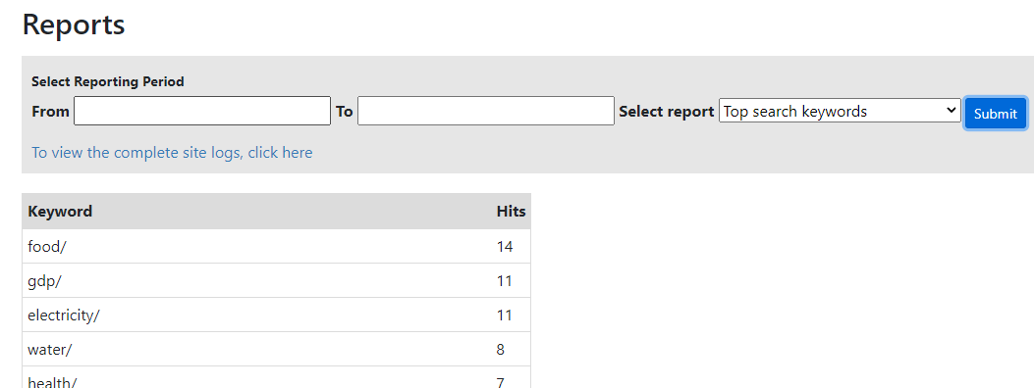
Task: Open the Top search keywords dropdown
Action: point(840,111)
